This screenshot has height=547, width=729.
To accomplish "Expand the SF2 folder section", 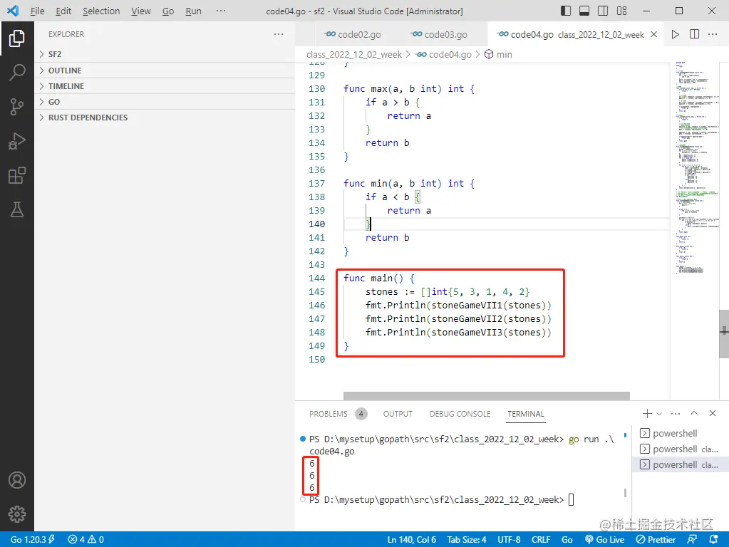I will [x=165, y=54].
